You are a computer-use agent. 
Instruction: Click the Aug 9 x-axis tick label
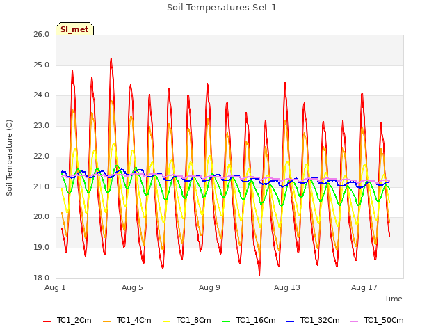coord(209,287)
